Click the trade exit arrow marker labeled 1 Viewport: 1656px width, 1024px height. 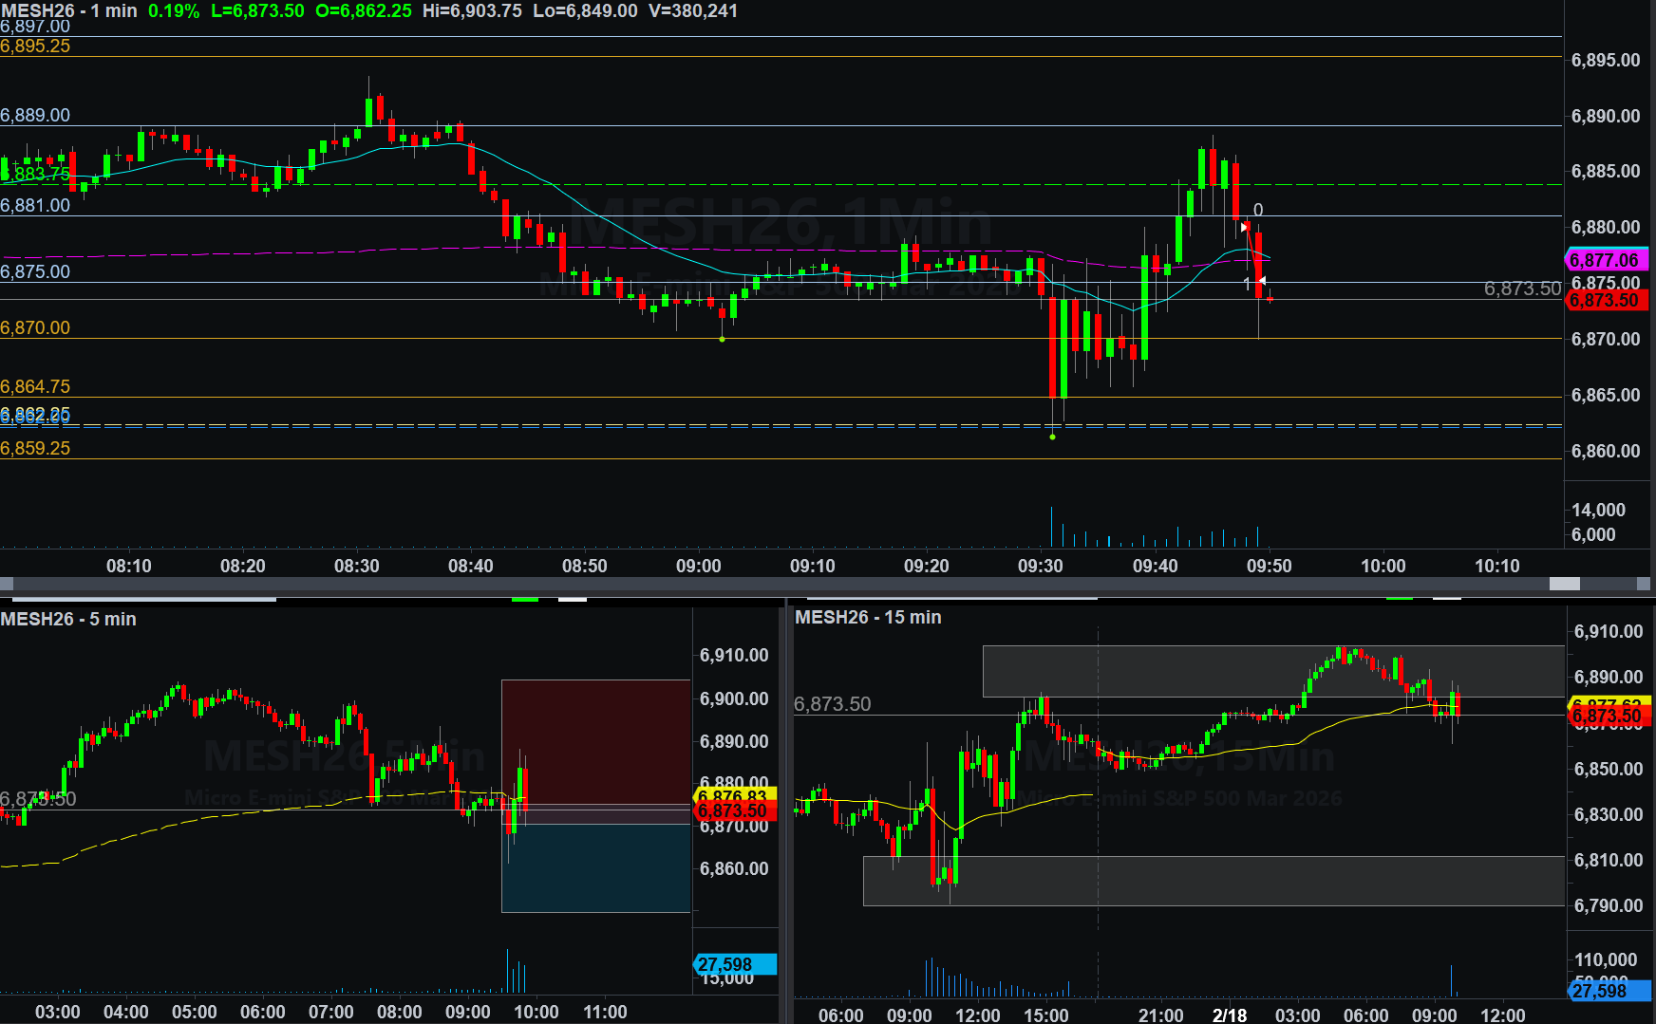point(1261,281)
